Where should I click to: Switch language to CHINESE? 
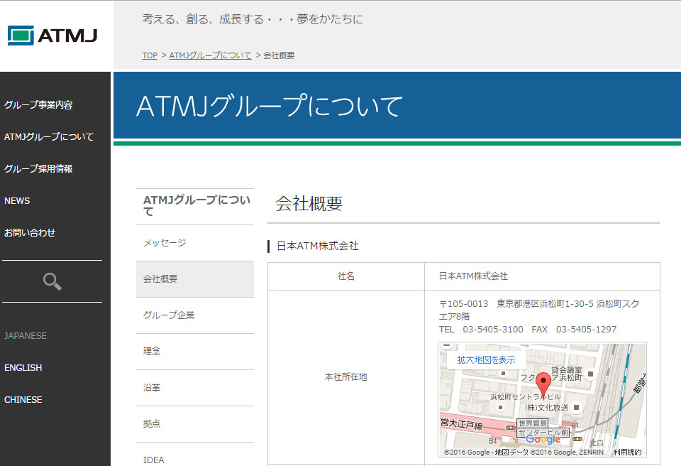(x=23, y=400)
